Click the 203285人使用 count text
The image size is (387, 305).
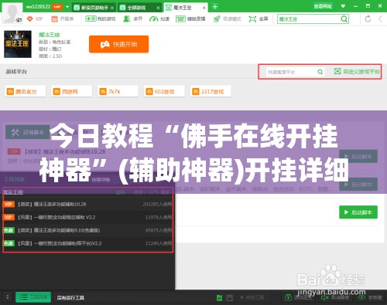[157, 204]
